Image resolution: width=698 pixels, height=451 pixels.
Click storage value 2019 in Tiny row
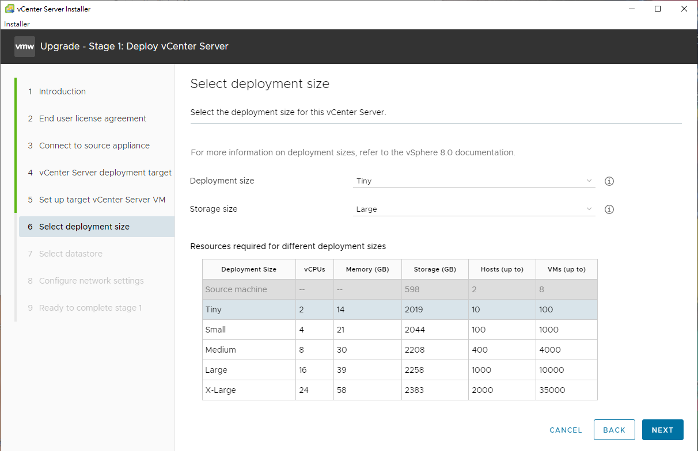click(414, 309)
